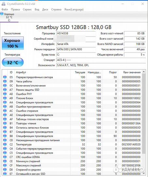Select attribute ID B8 Спецификации производителя

click(x=72, y=136)
